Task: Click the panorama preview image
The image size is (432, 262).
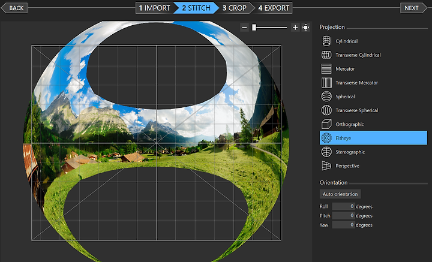Action: pyautogui.click(x=156, y=141)
